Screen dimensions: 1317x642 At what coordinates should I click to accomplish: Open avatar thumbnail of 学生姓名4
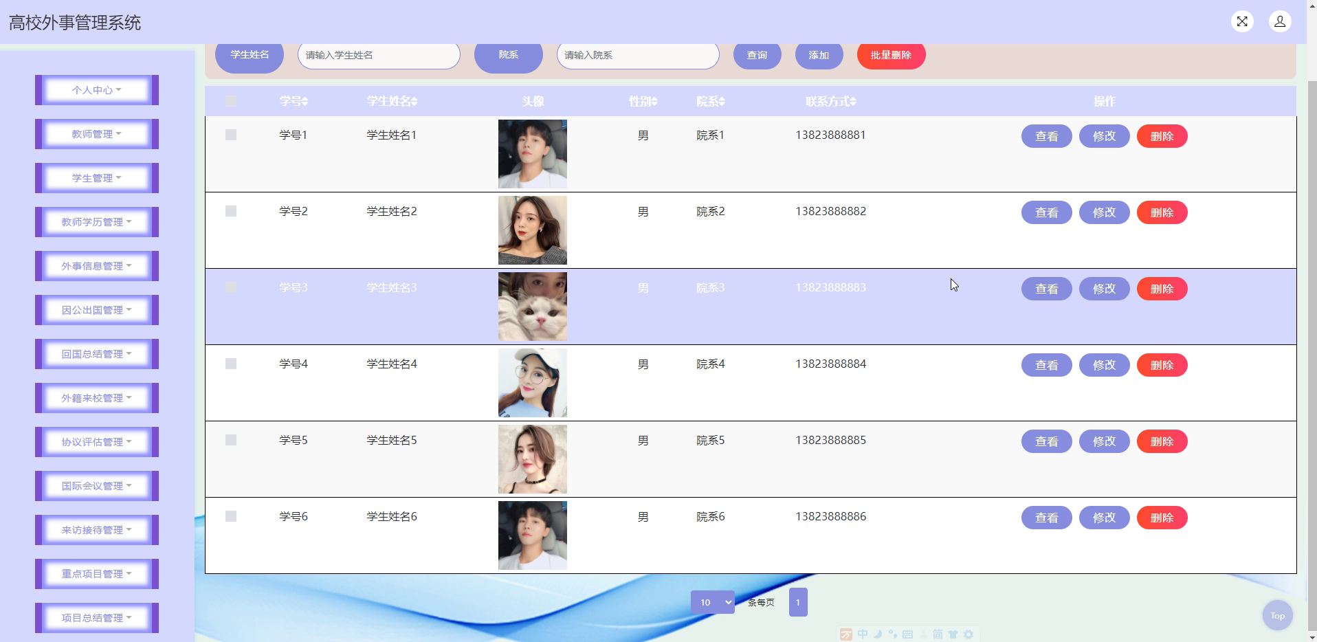tap(533, 383)
